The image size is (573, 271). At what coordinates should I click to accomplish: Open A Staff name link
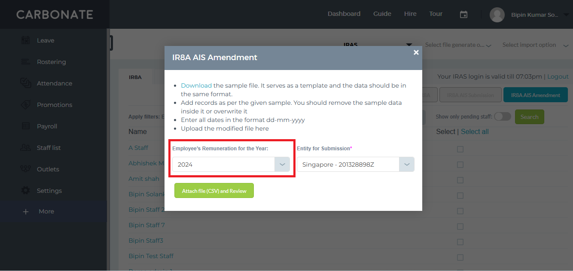(138, 148)
